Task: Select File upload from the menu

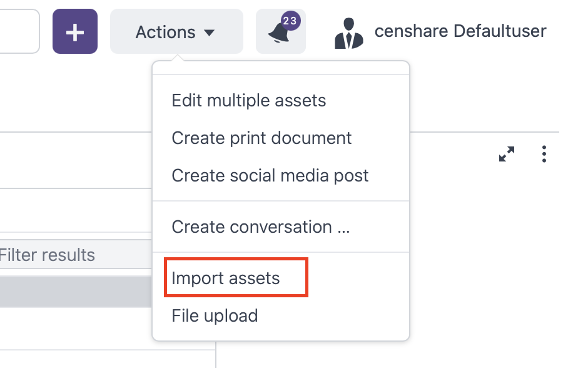Action: (215, 315)
